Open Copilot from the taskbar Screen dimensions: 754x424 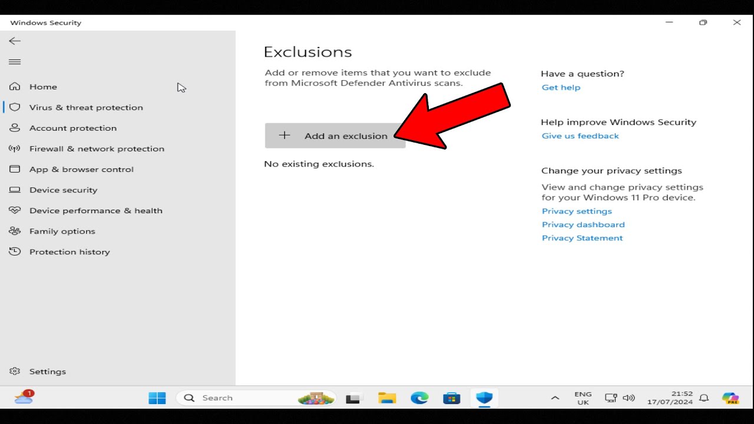[x=730, y=398]
